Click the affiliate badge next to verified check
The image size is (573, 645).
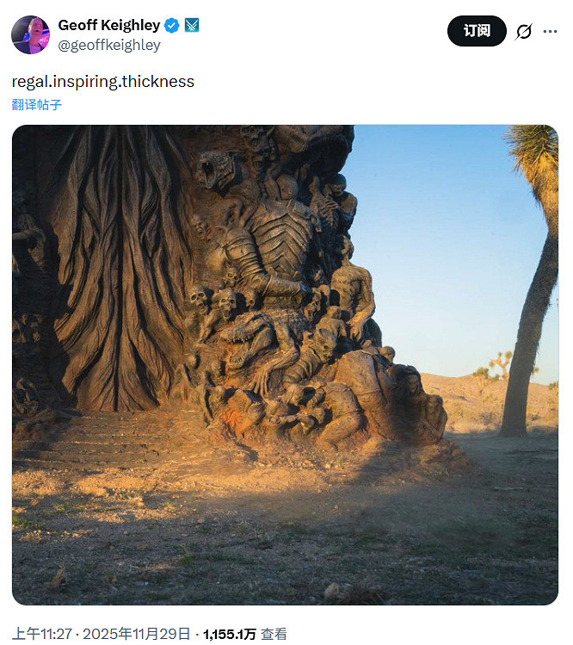point(192,26)
